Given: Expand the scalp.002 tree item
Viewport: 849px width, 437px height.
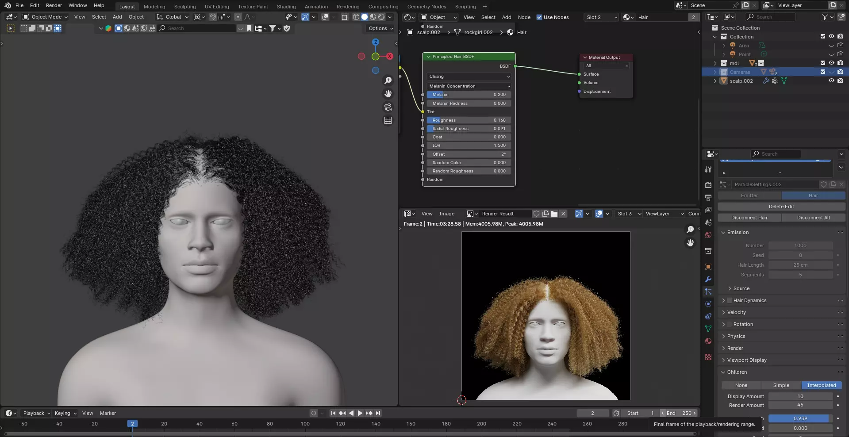Looking at the screenshot, I should point(715,81).
